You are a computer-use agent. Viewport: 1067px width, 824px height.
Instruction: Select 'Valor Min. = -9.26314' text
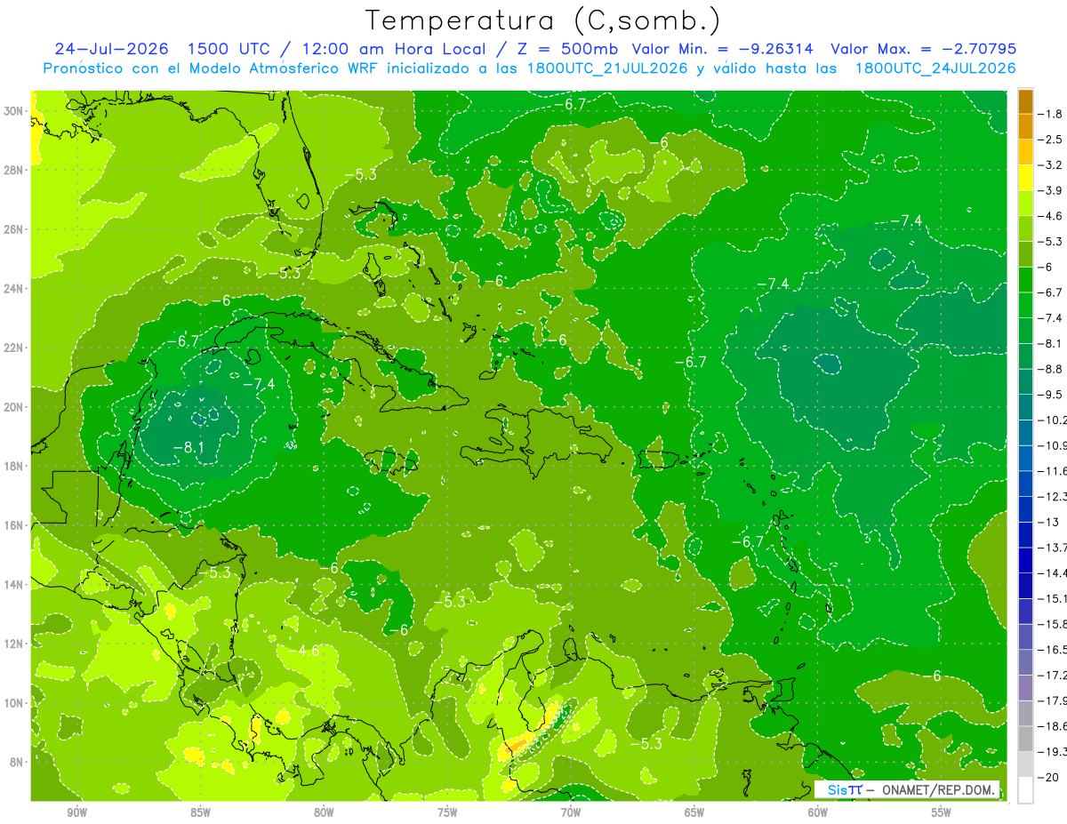[723, 49]
